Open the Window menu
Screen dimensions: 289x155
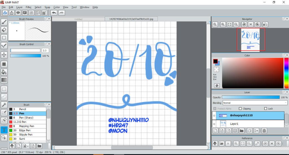pyautogui.click(x=84, y=7)
